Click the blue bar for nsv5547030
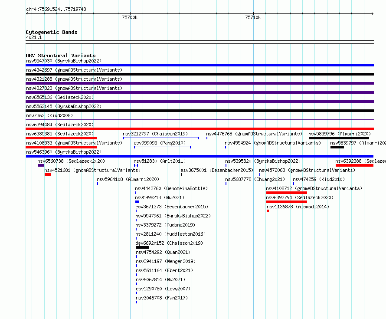The width and height of the screenshot is (386, 319). click(x=200, y=65)
